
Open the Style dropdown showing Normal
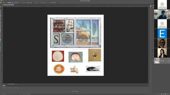coord(32,3)
